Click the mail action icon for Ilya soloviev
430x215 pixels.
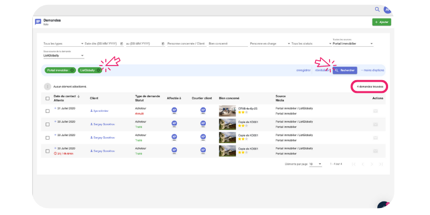pyautogui.click(x=375, y=110)
